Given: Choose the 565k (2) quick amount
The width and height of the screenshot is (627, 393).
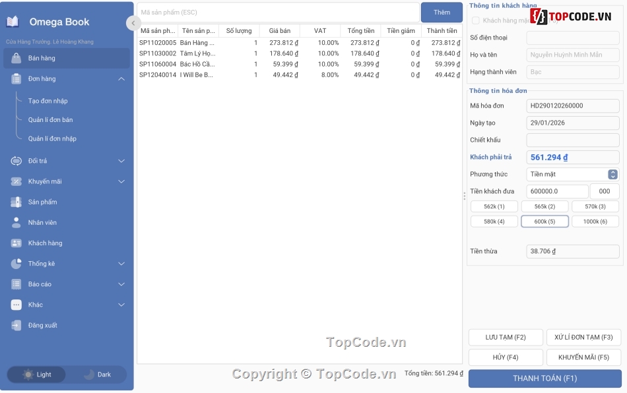Looking at the screenshot, I should point(544,206).
